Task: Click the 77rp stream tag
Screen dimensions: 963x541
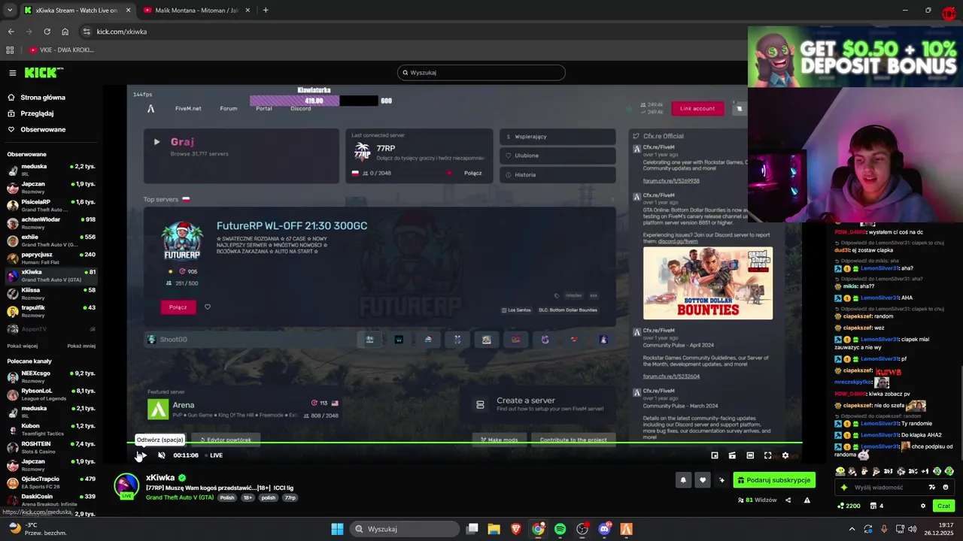Action: pos(290,497)
